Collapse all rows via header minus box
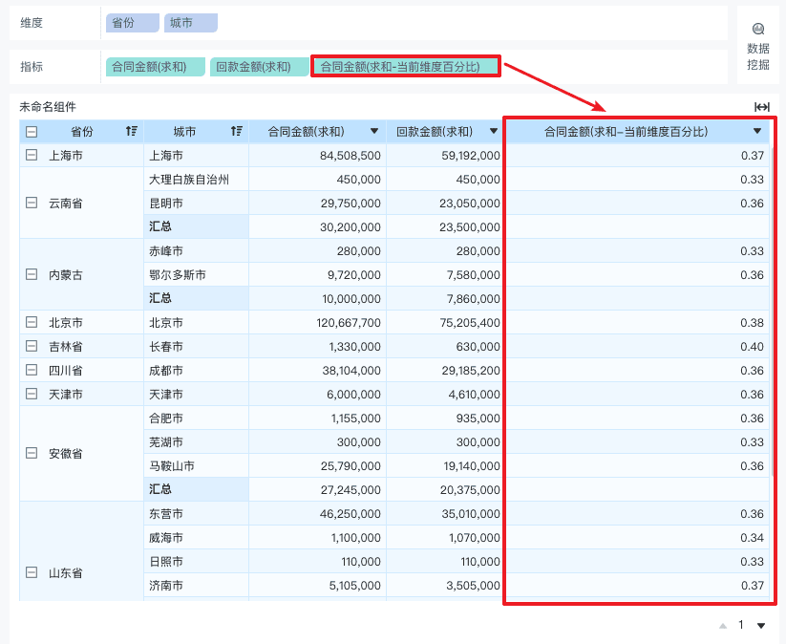The height and width of the screenshot is (644, 786). point(32,132)
